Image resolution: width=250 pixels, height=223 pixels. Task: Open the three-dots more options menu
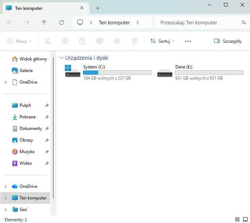tap(188, 41)
